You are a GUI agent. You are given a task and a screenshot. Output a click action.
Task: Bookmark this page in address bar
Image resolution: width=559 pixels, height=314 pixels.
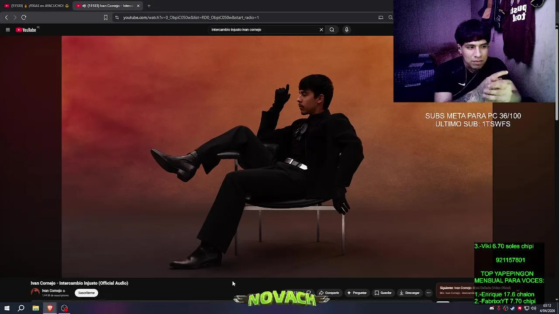105,17
